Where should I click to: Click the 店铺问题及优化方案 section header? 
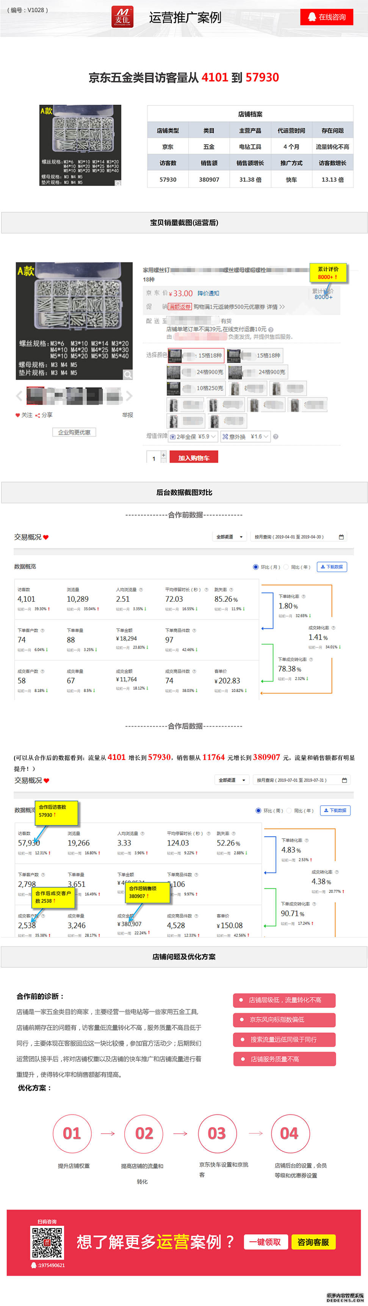click(184, 957)
